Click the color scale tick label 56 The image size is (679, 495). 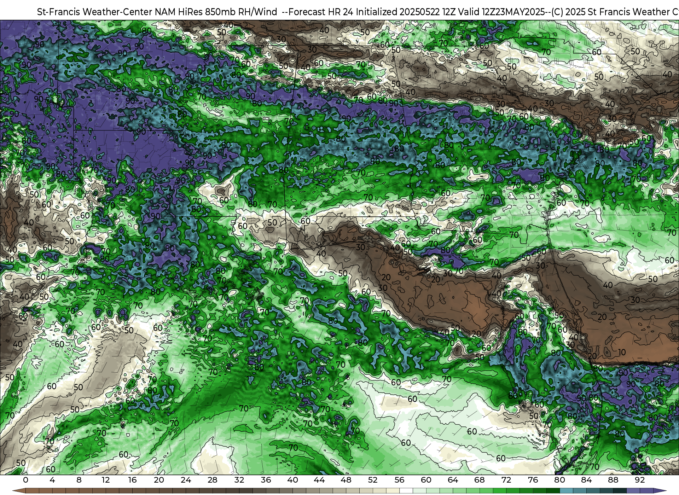point(399,480)
